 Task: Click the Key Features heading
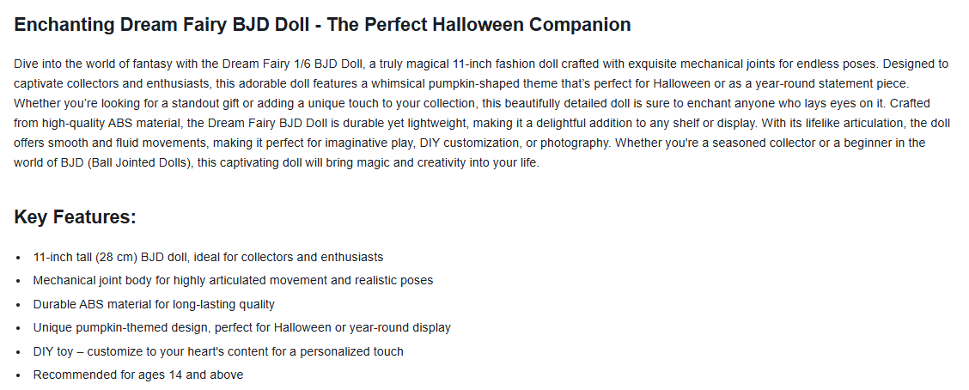coord(76,217)
